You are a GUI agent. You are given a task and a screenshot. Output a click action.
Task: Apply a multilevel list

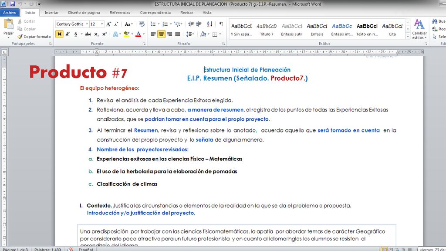point(178,24)
